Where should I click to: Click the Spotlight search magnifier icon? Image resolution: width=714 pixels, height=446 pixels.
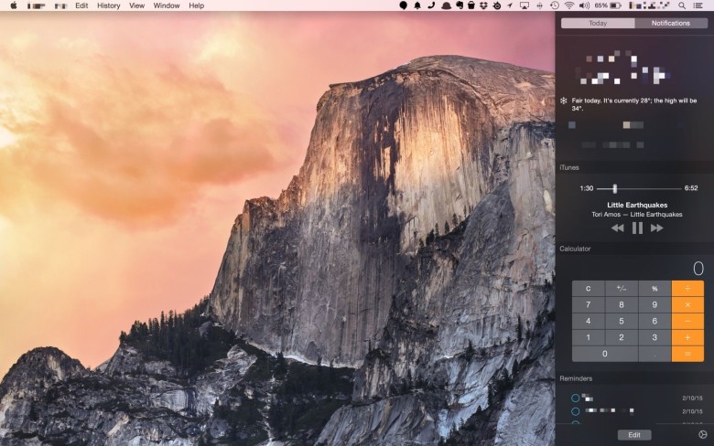click(682, 5)
